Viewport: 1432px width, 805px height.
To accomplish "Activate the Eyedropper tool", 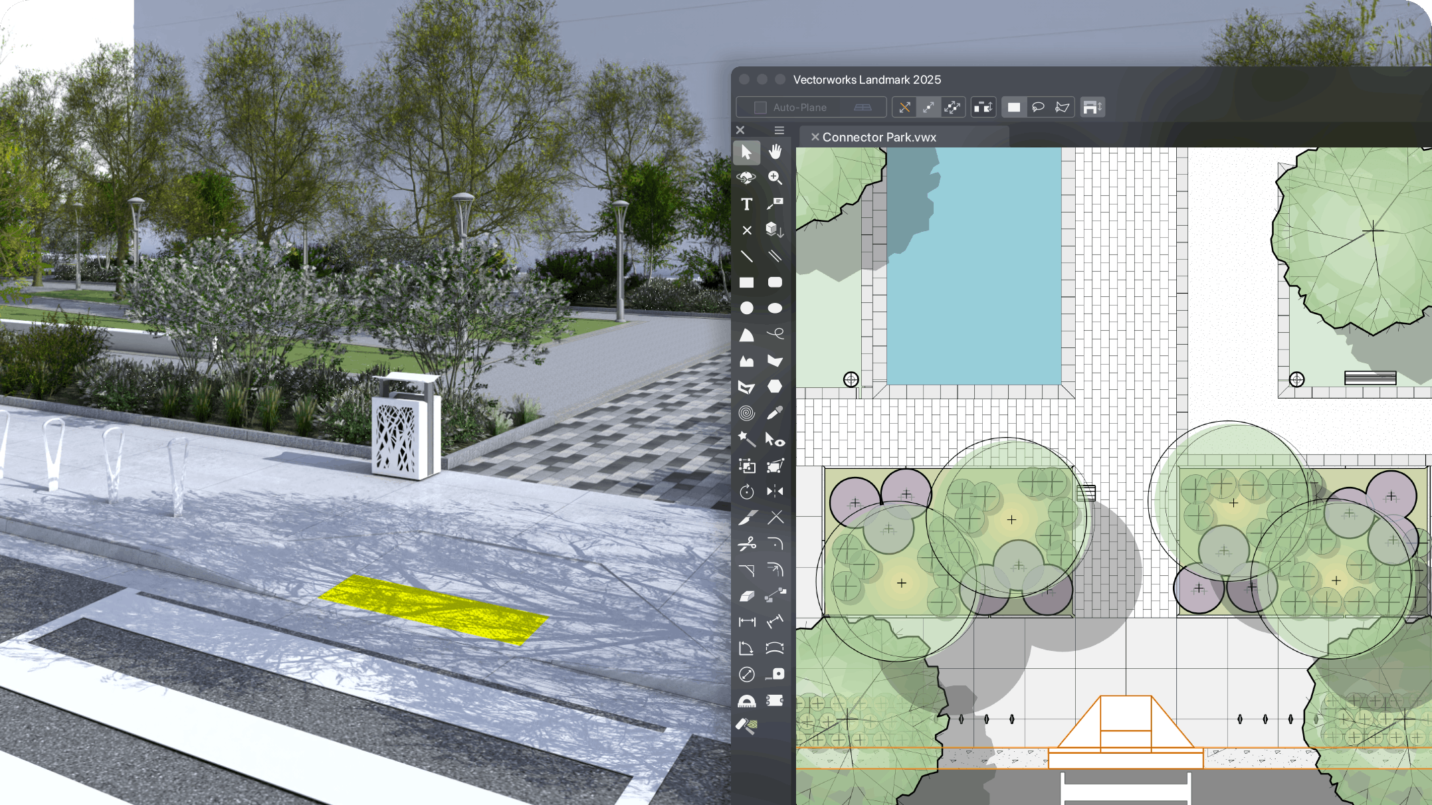I will [775, 412].
